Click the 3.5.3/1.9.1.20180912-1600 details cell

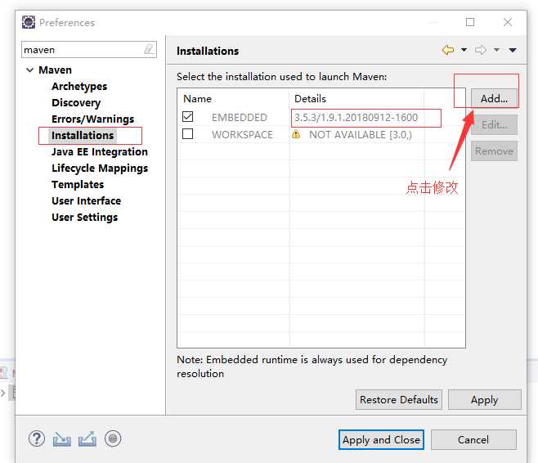click(356, 117)
